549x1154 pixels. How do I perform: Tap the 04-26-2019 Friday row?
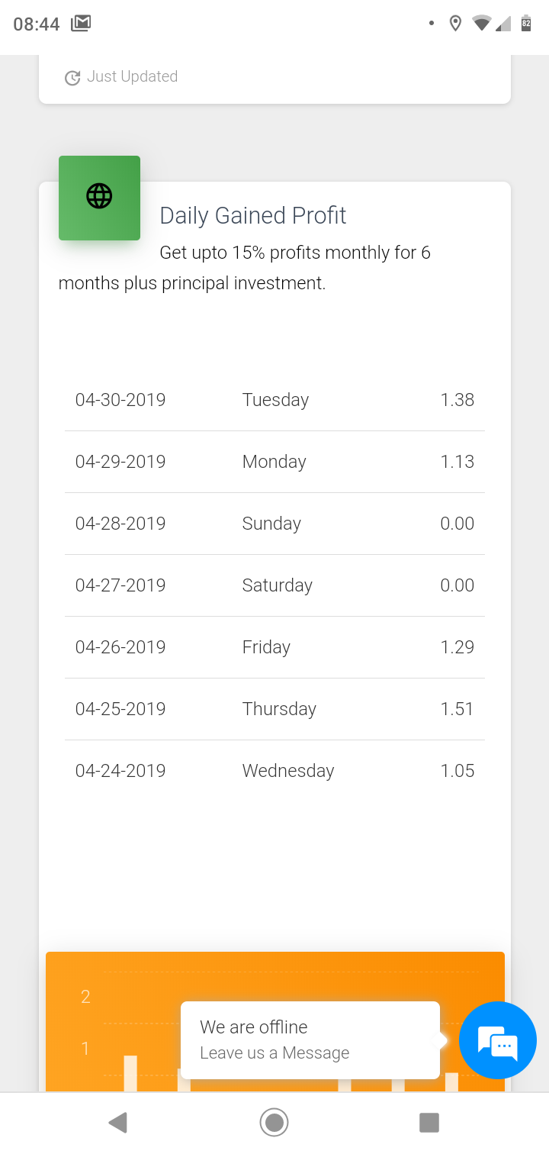[274, 647]
